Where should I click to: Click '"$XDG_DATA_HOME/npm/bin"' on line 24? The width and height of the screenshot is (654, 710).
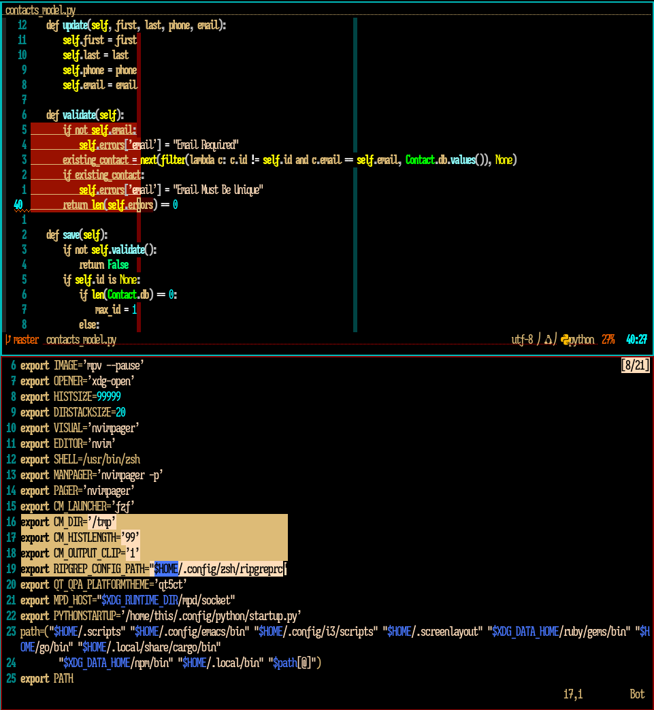[116, 663]
